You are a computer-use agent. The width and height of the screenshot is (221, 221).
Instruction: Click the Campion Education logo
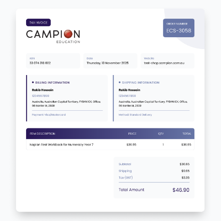(x=53, y=37)
